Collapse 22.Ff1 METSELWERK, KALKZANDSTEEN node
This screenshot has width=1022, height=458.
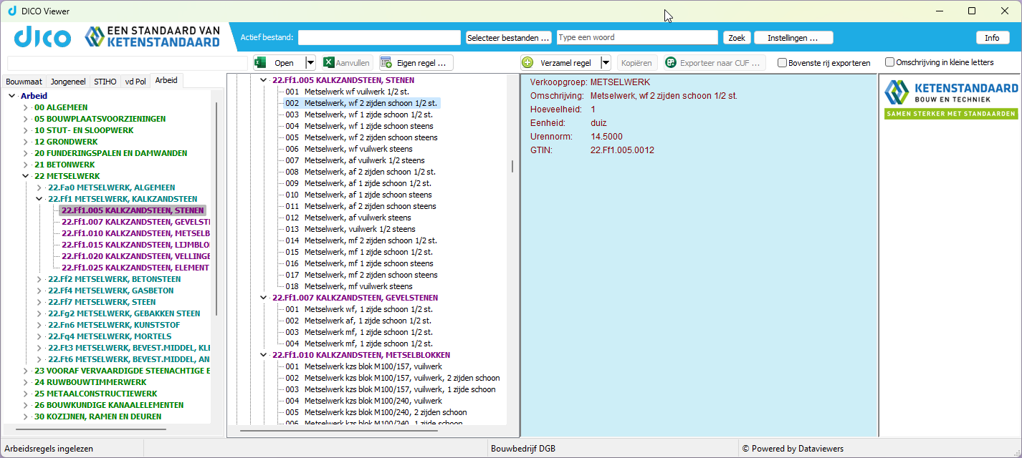click(39, 199)
